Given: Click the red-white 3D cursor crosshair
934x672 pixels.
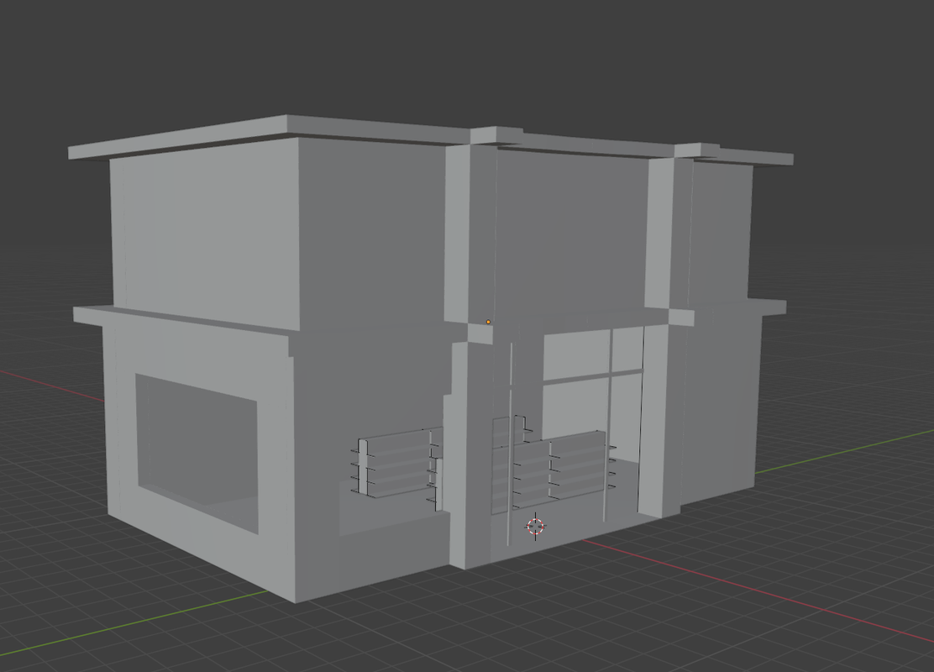Looking at the screenshot, I should pyautogui.click(x=536, y=527).
